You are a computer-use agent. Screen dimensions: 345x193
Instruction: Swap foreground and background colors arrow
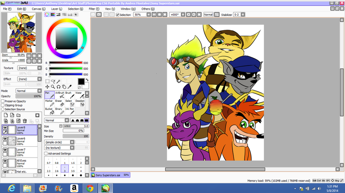87,80
